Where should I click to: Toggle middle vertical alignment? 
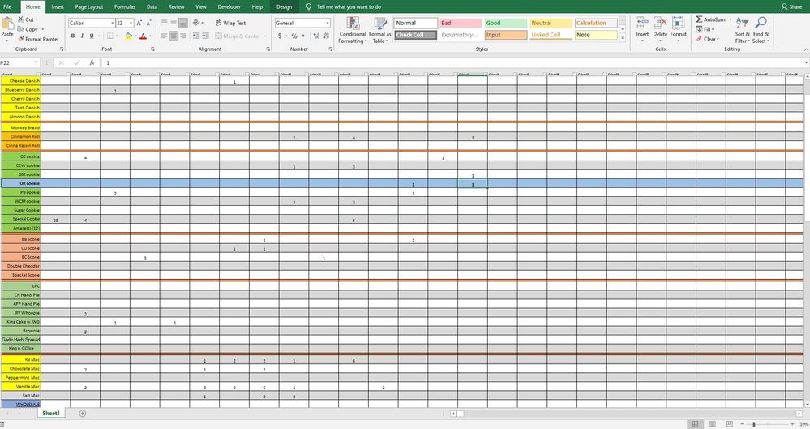174,22
